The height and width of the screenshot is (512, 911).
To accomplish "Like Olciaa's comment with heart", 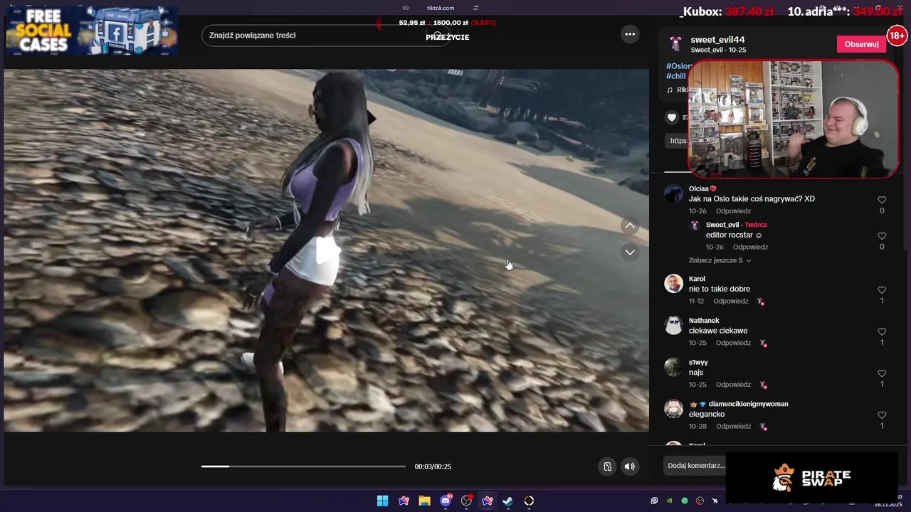I will point(882,201).
